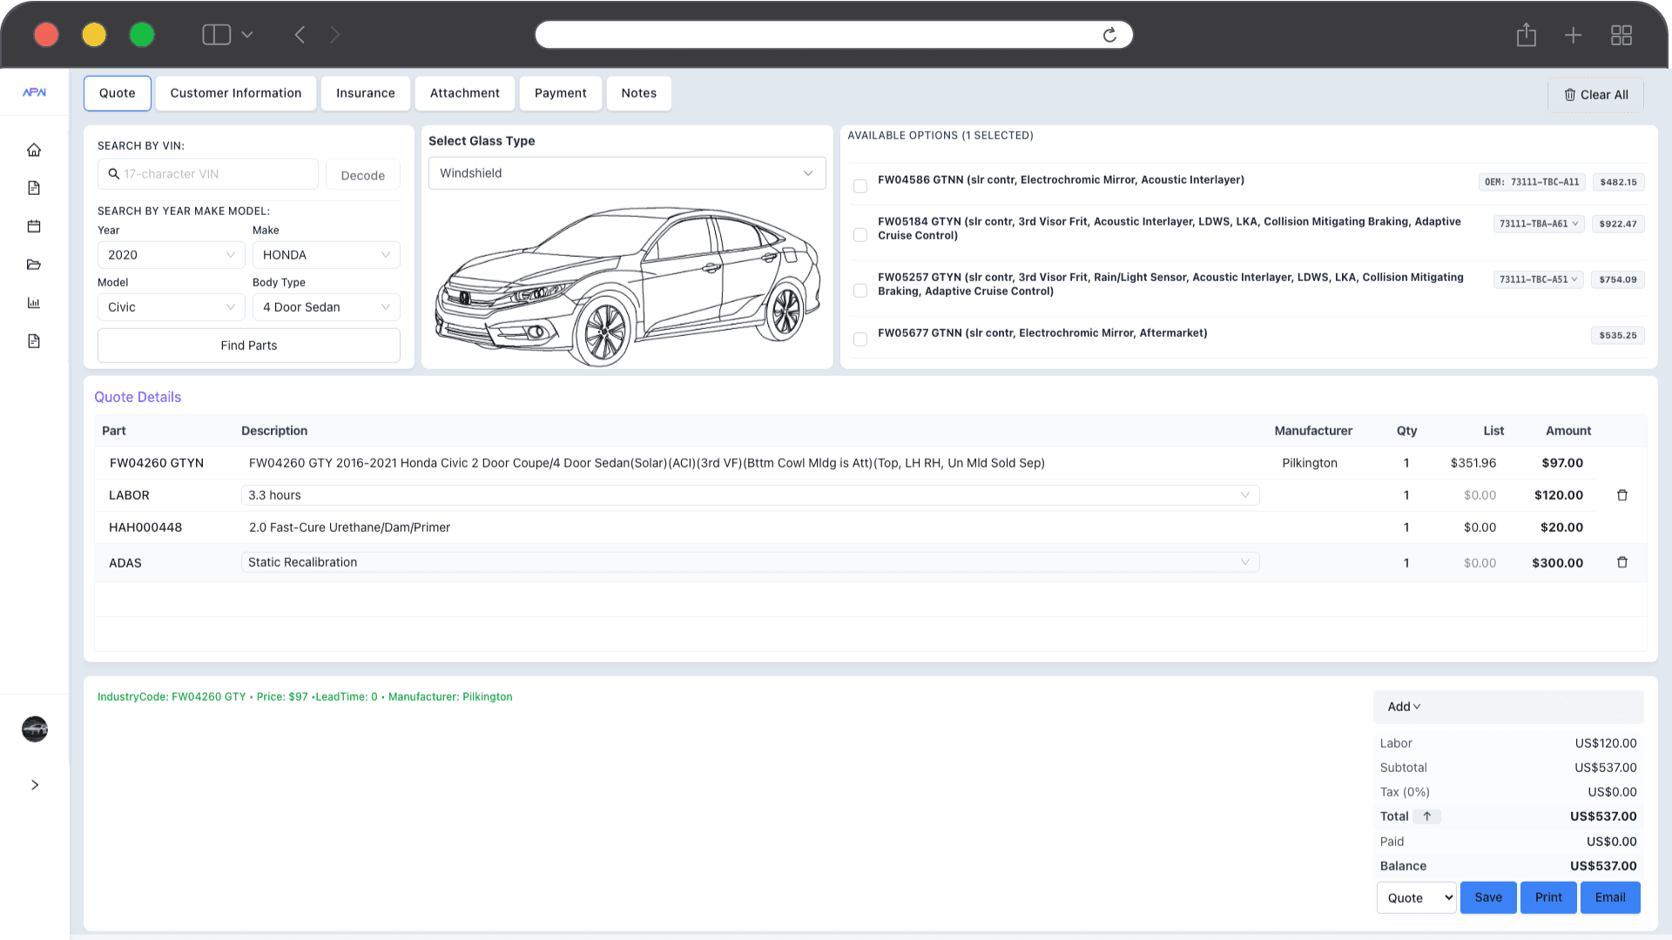
Task: Open the Home icon in sidebar
Action: click(34, 150)
